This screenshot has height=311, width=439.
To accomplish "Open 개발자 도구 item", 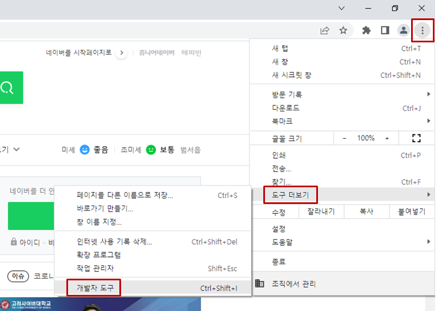I will point(153,288).
